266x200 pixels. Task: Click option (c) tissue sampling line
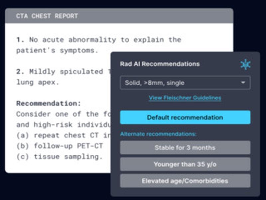tap(60, 157)
